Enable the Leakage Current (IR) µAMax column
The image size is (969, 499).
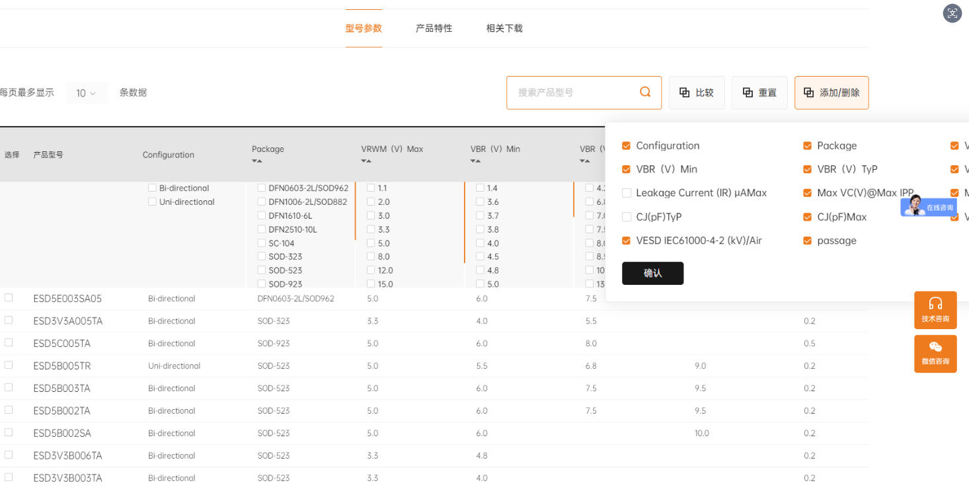626,193
